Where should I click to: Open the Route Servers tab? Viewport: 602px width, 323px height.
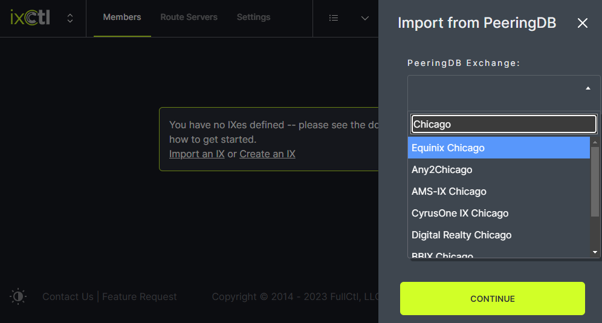(189, 18)
